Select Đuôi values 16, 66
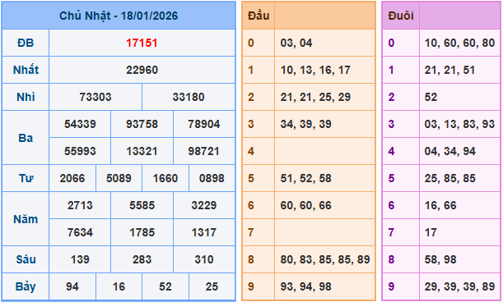Screen dimensions: 503x302 click(440, 205)
